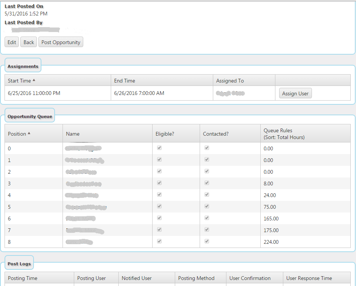Image resolution: width=356 pixels, height=286 pixels.
Task: Toggle the Eligible checkbox for position 3
Action: point(159,183)
